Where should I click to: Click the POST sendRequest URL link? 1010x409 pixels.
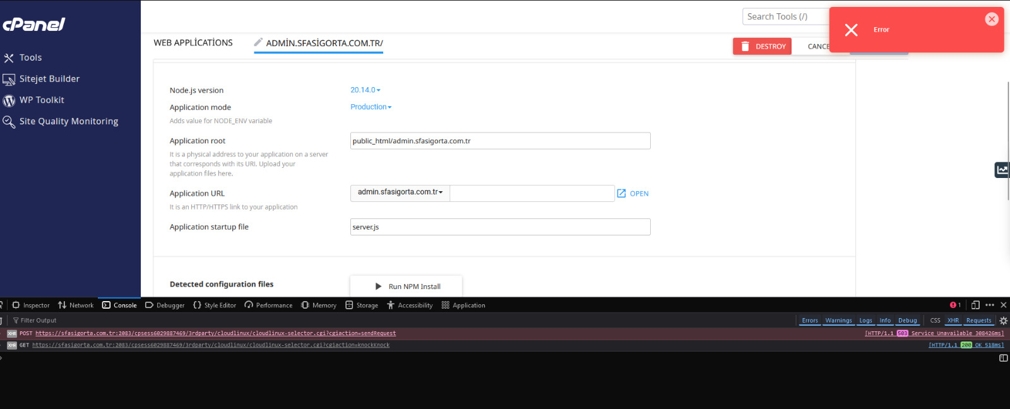click(215, 333)
